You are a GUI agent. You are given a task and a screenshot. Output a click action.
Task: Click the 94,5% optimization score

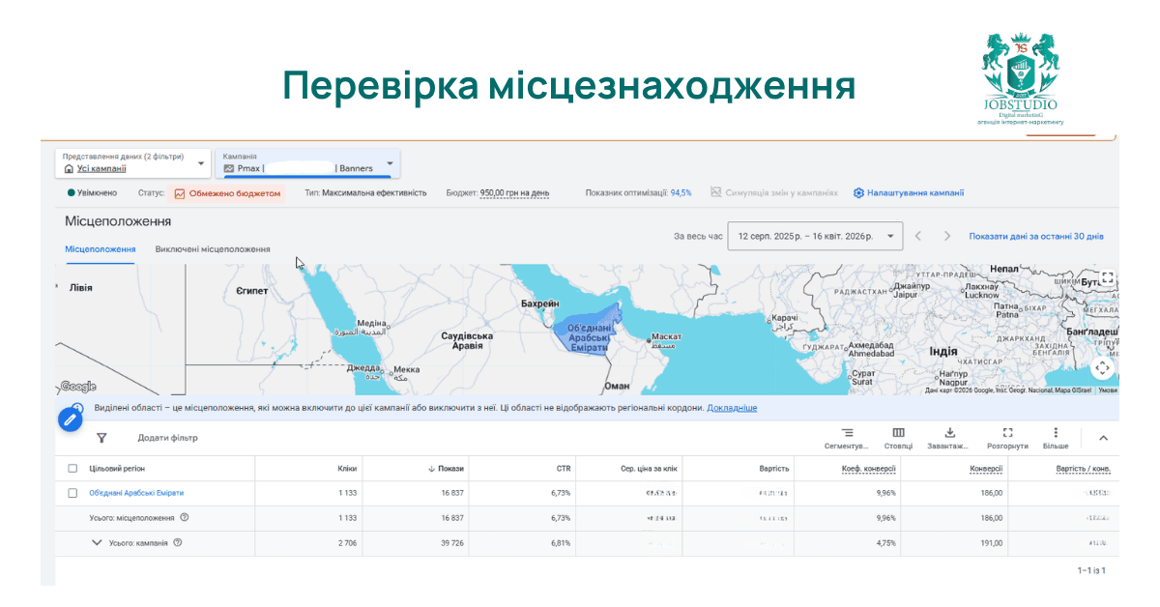pos(681,192)
